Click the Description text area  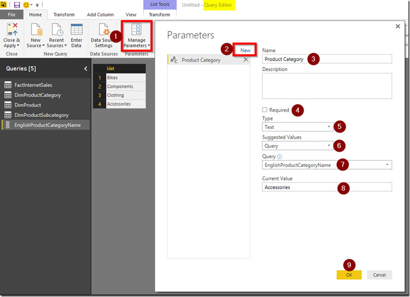click(327, 86)
